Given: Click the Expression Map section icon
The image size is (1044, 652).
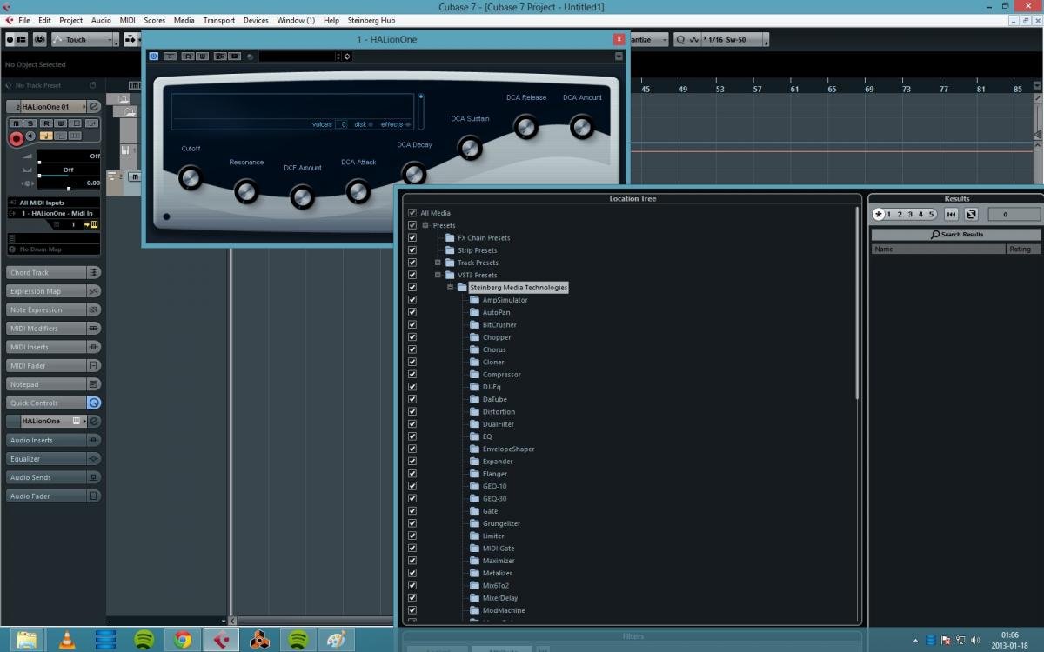Looking at the screenshot, I should (x=94, y=291).
